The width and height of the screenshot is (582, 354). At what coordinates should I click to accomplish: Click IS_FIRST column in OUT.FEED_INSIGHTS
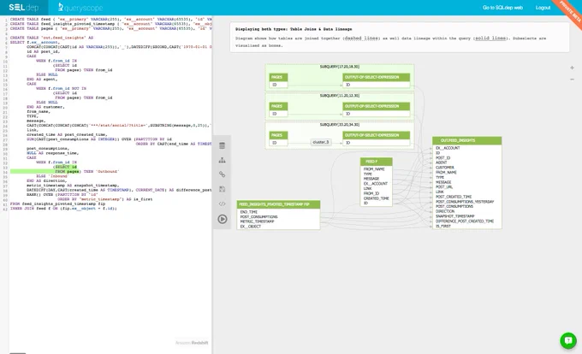point(443,226)
